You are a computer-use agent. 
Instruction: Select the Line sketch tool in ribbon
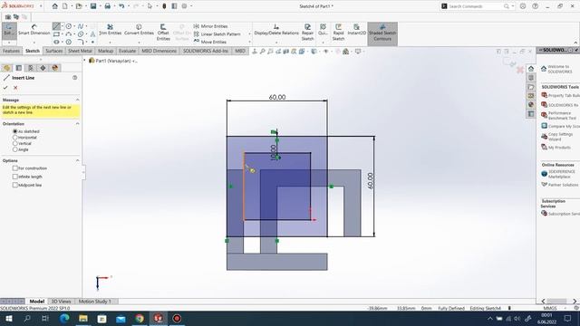[x=56, y=26]
